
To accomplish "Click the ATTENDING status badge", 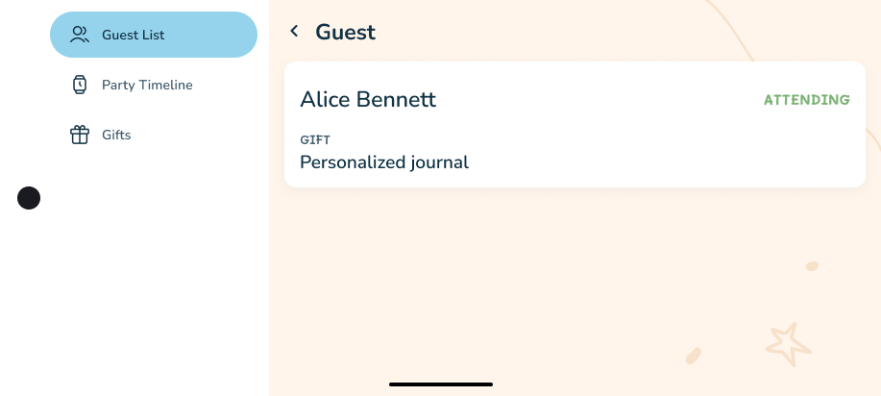I will point(806,100).
